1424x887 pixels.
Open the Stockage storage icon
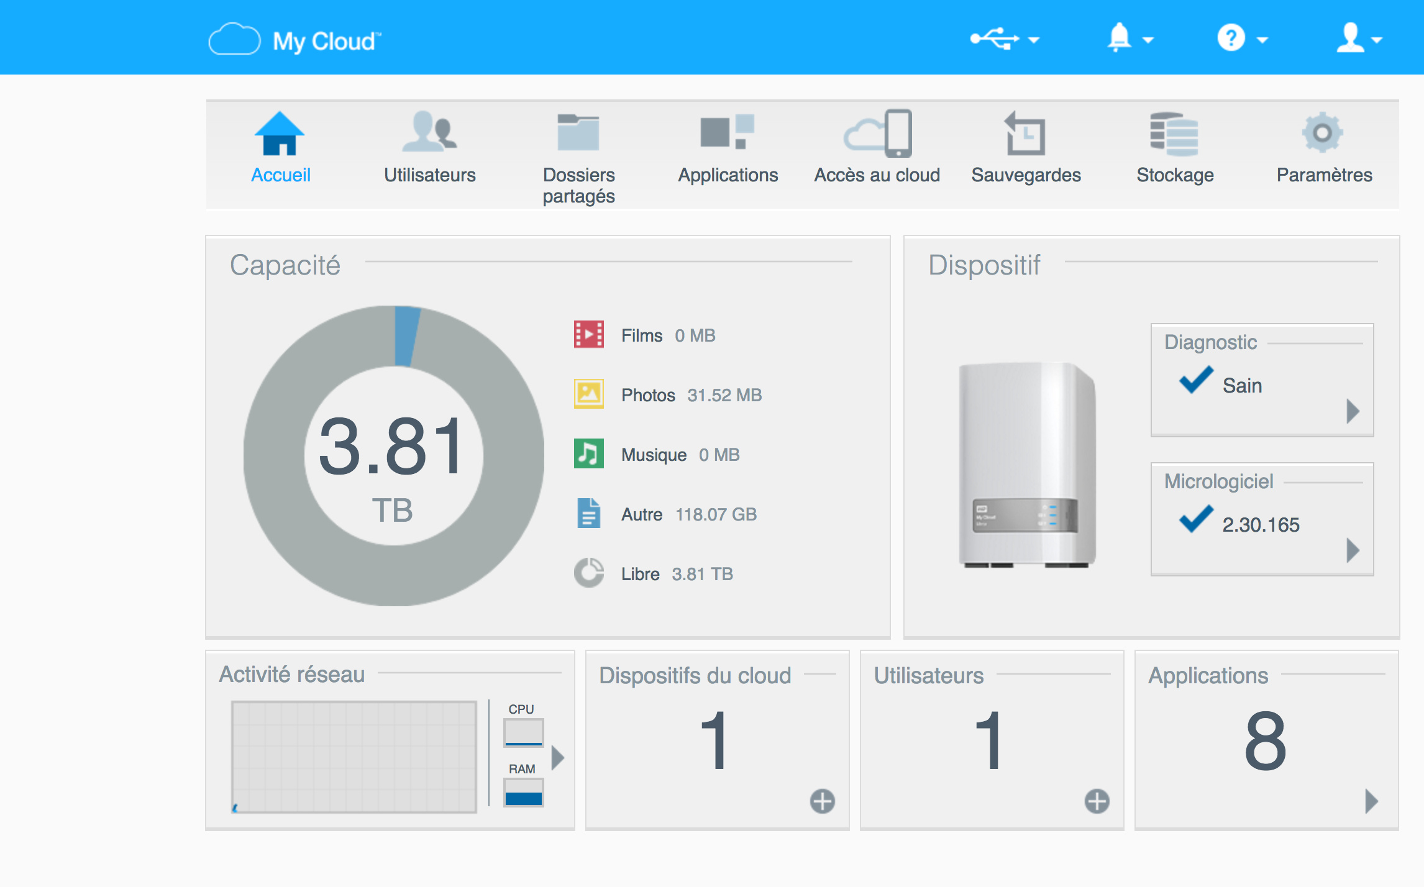1174,133
